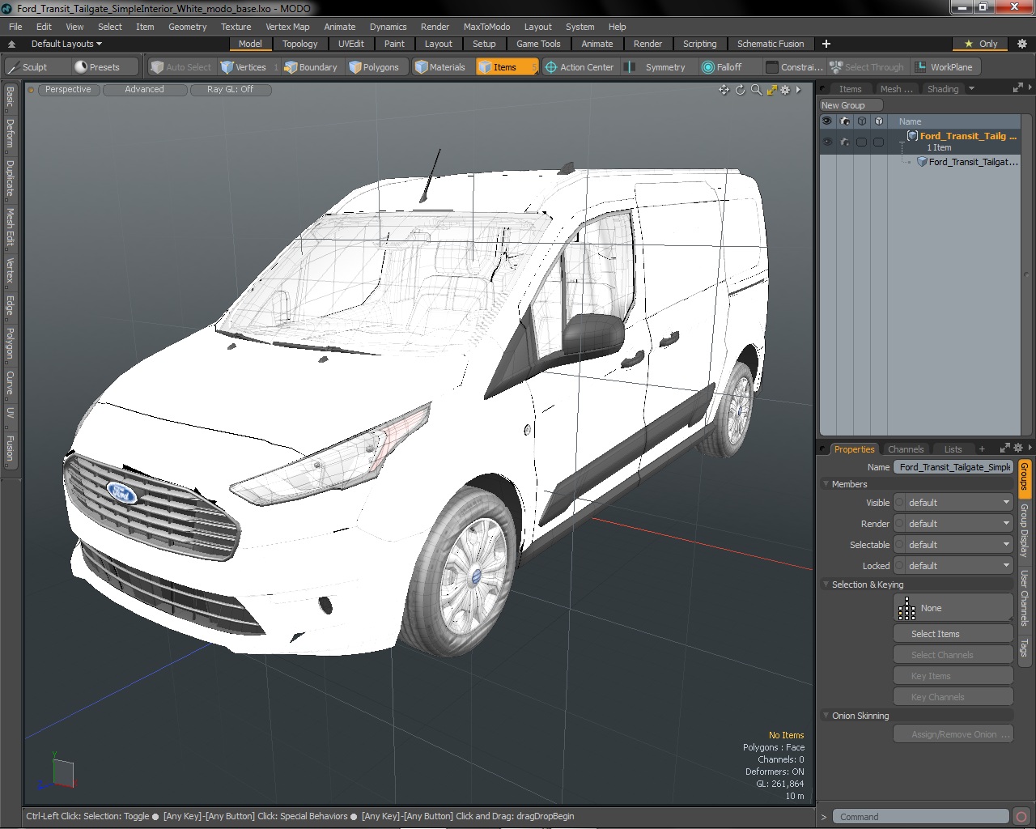Toggle select checkbox in Ford_Transit_Tailg group row

[x=861, y=142]
